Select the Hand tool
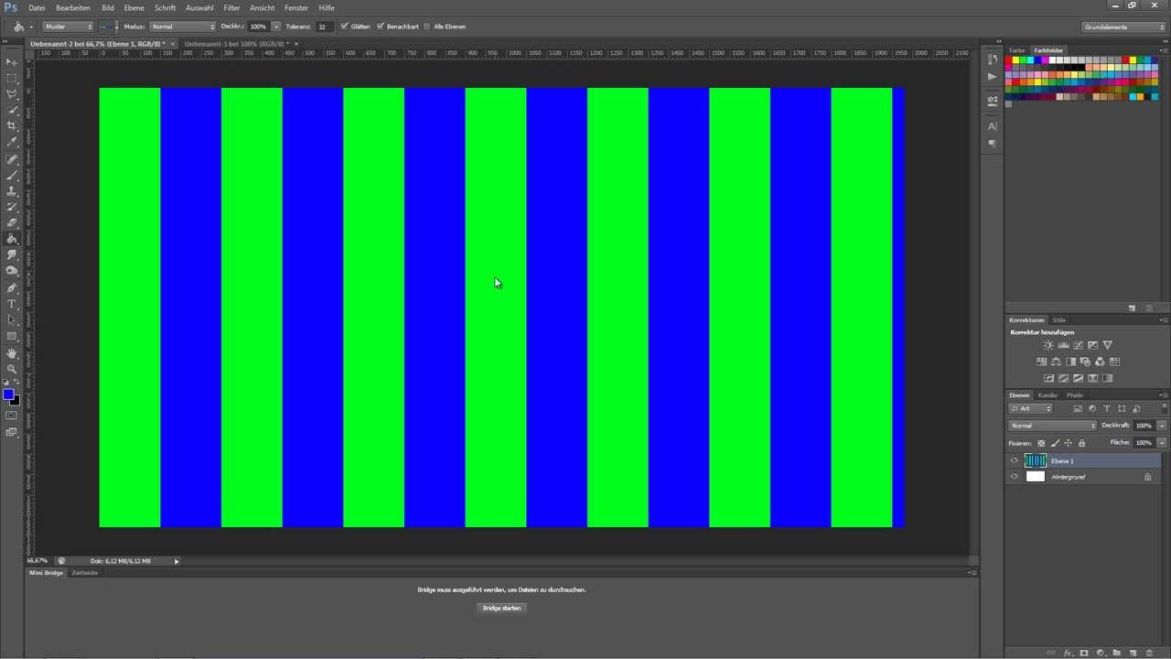1171x659 pixels. click(x=12, y=353)
